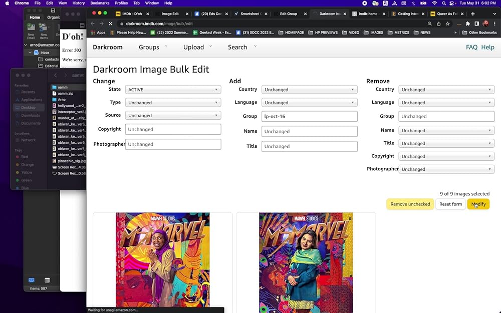Click the Remove unchecked button
This screenshot has width=501, height=313.
[x=410, y=204]
